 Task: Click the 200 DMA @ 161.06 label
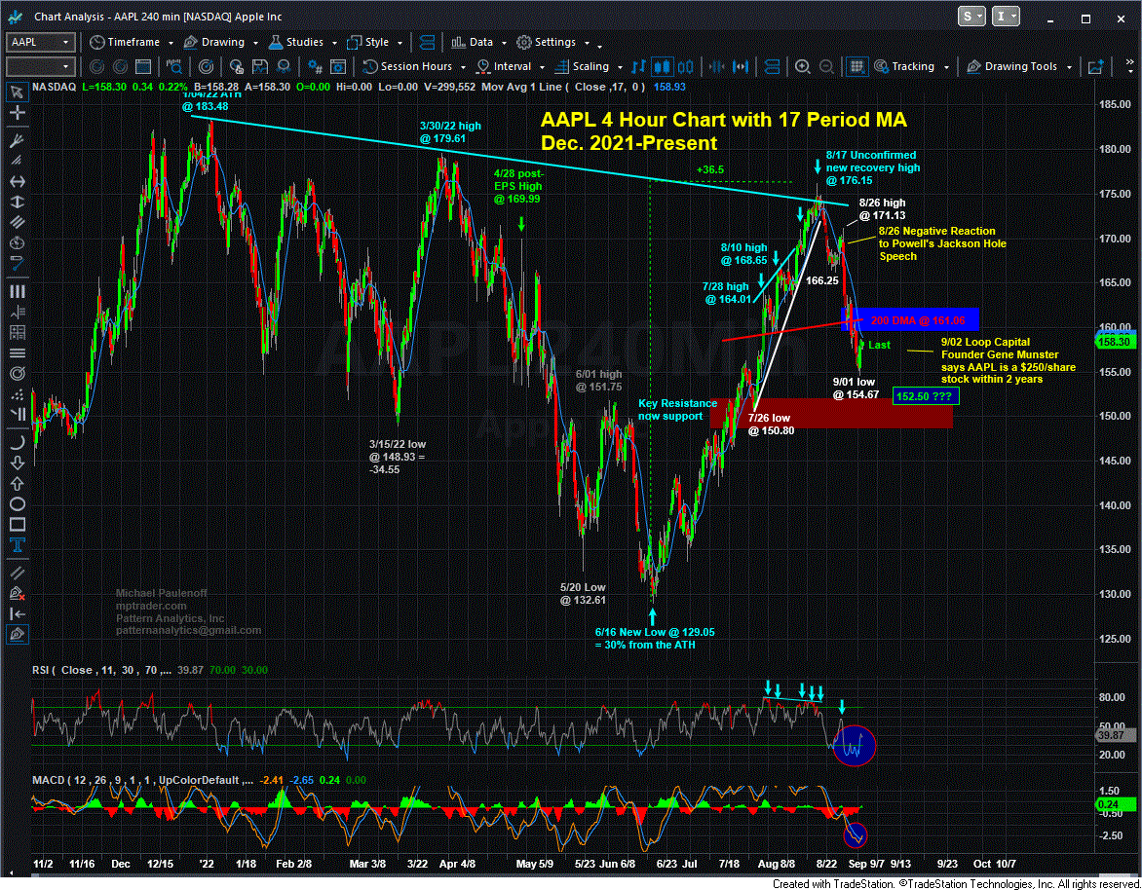(x=918, y=320)
